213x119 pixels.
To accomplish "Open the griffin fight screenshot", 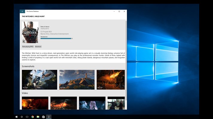I will tap(39, 80).
